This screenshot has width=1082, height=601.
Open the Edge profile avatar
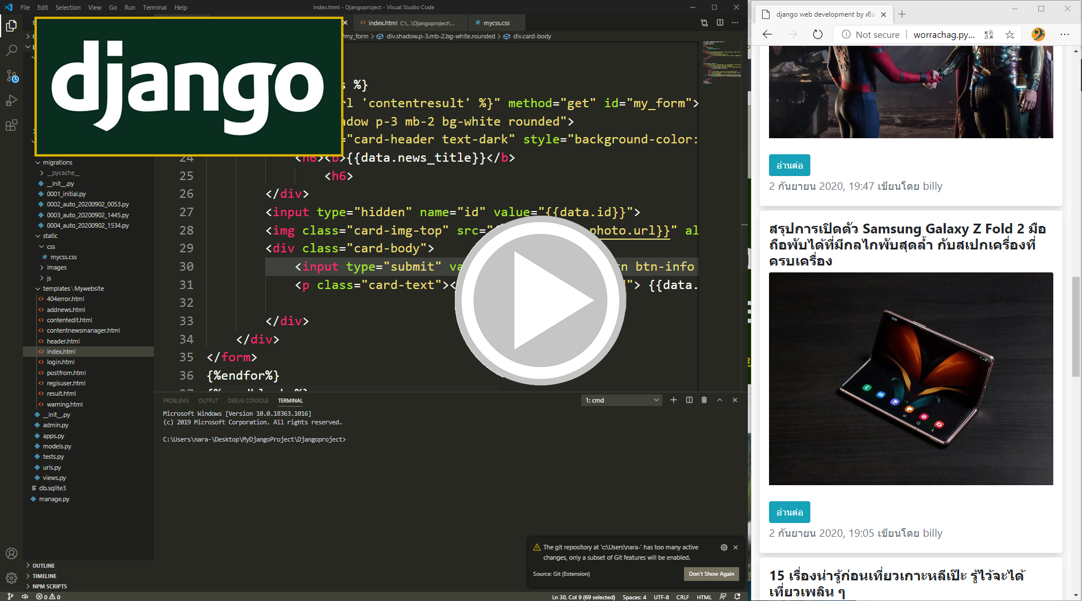tap(1038, 34)
